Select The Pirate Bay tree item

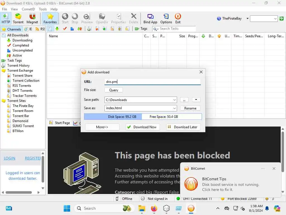(x=23, y=106)
